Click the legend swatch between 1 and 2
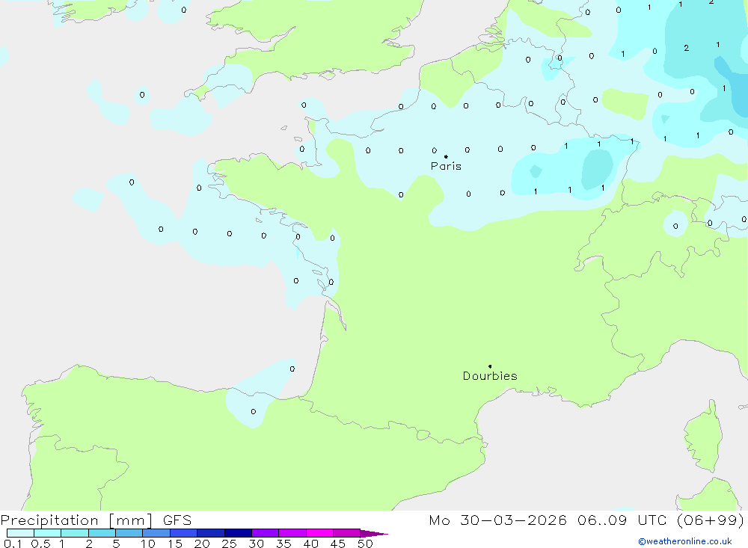This screenshot has width=748, height=548. coord(75,533)
